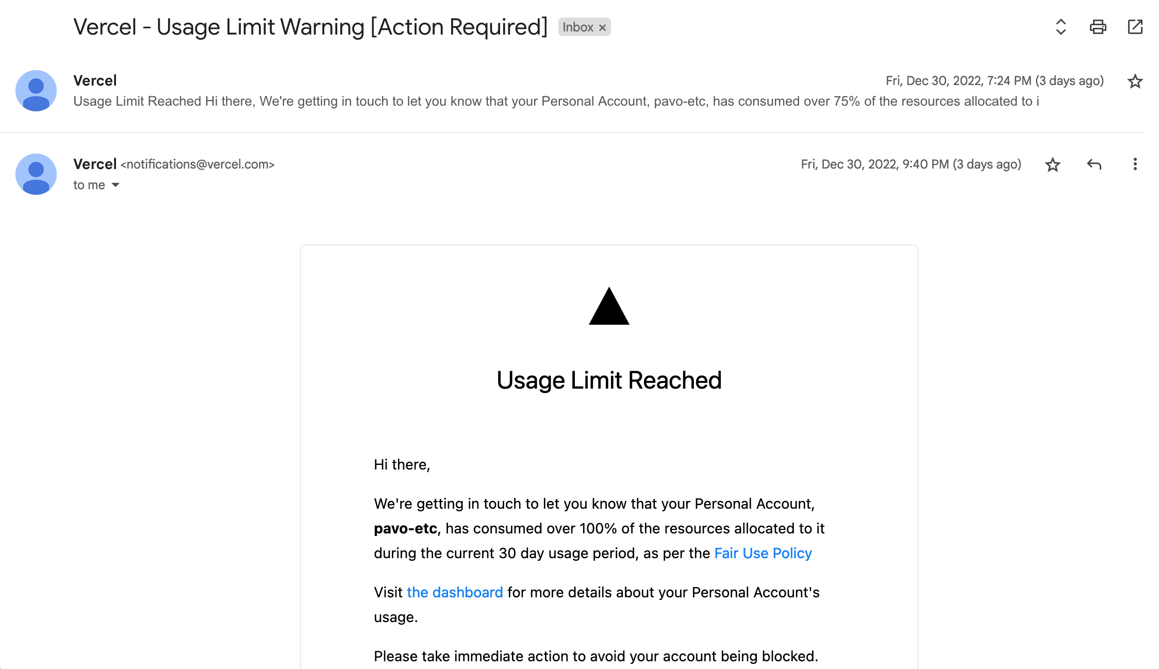Click the 9:40 PM message timestamp
The image size is (1159, 669).
coord(910,164)
